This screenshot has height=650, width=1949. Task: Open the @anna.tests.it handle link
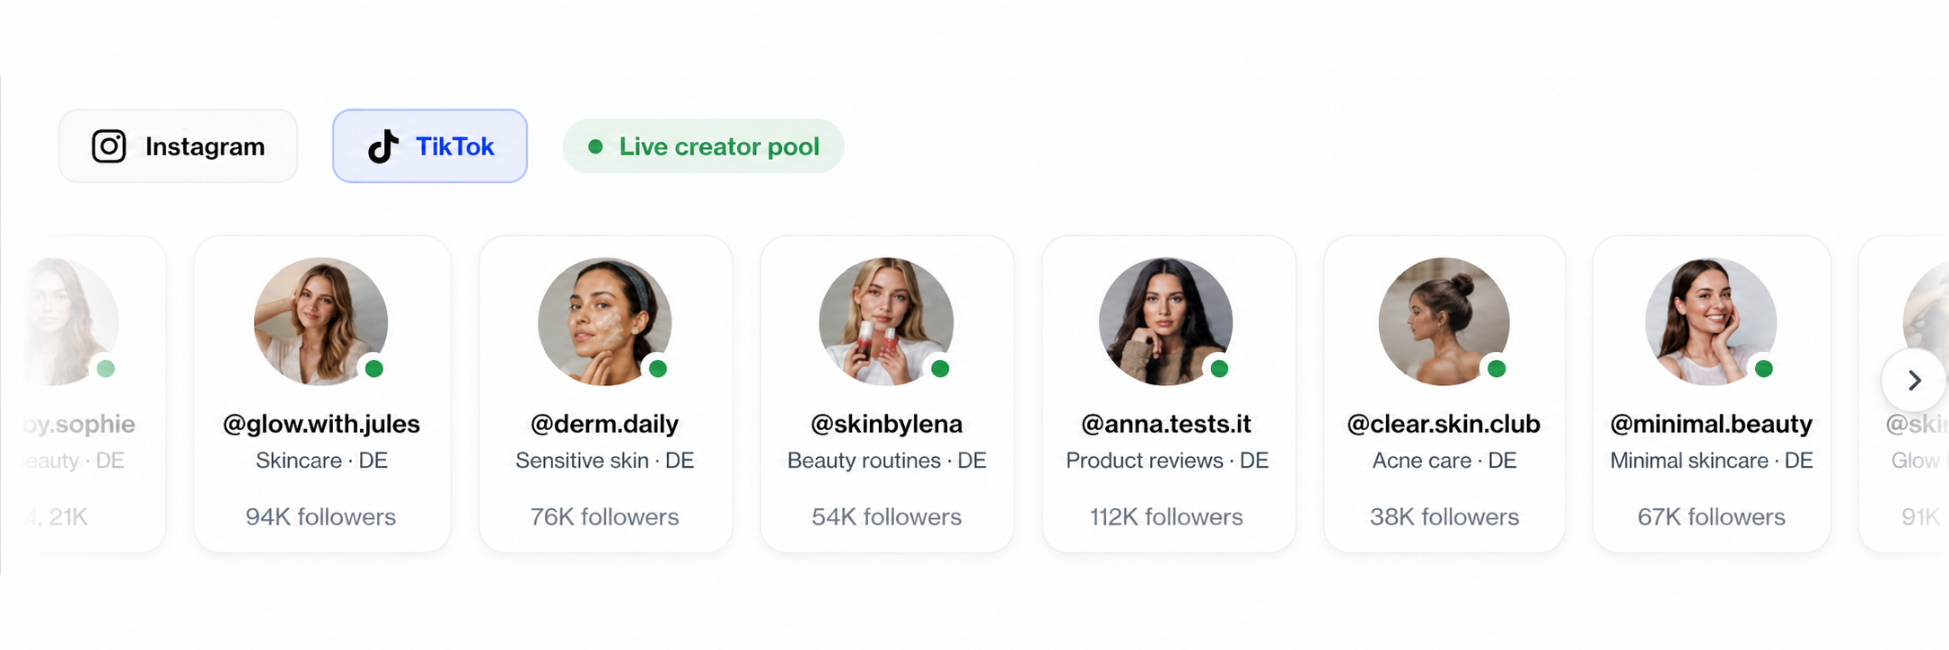click(1166, 424)
